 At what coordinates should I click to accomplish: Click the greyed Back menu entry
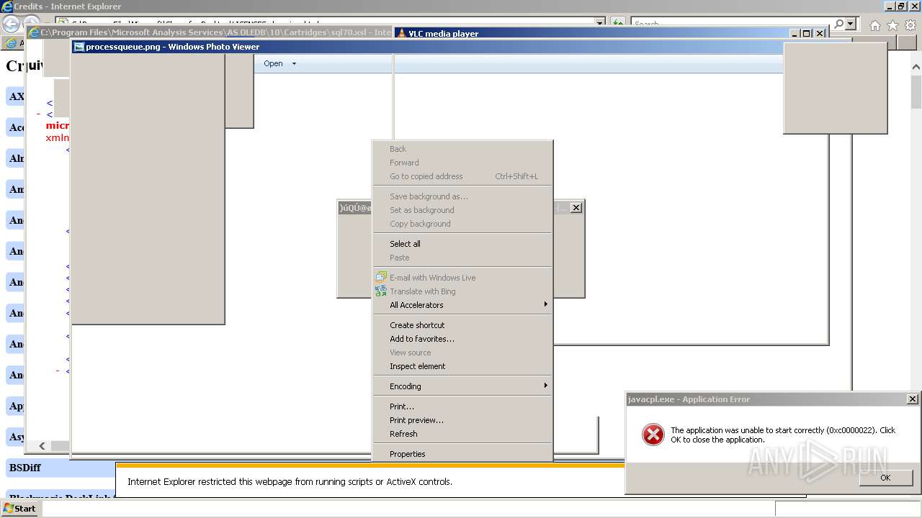462,149
